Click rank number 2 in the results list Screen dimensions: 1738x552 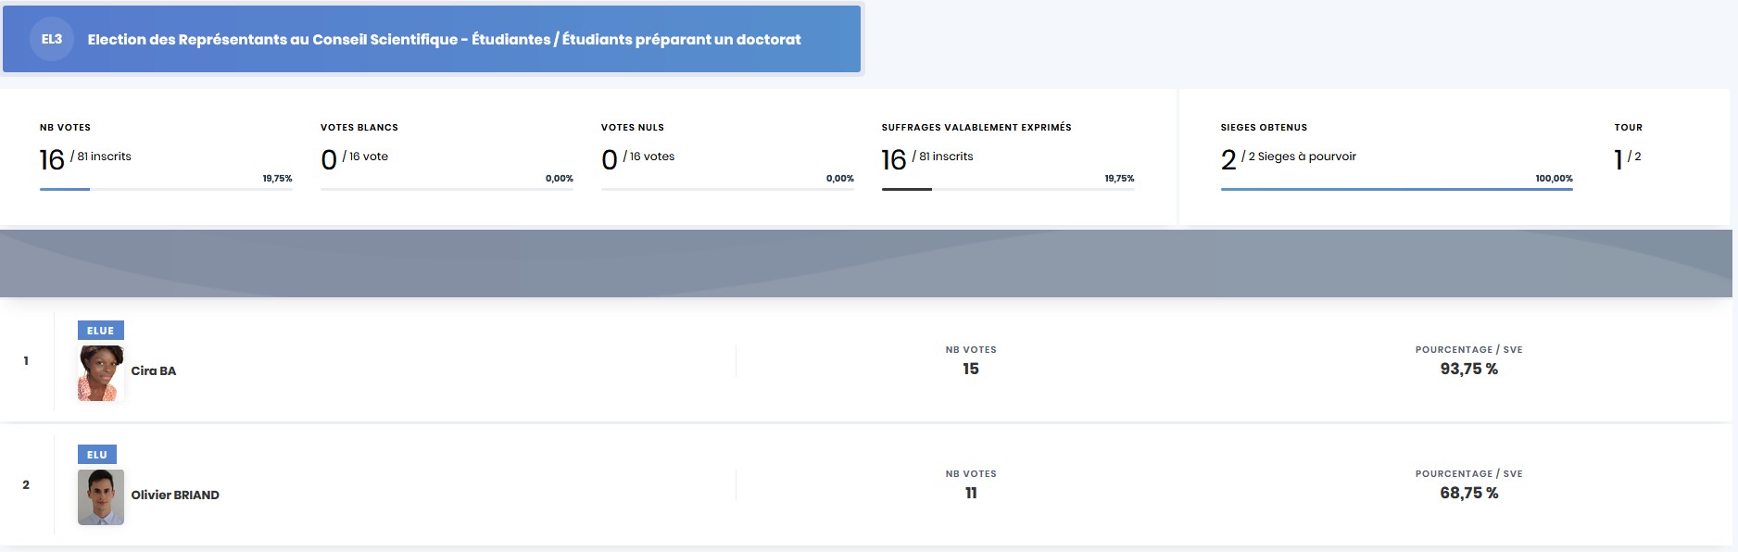click(x=26, y=485)
